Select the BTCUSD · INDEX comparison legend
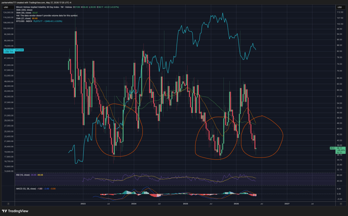The width and height of the screenshot is (348, 216). pos(24,21)
